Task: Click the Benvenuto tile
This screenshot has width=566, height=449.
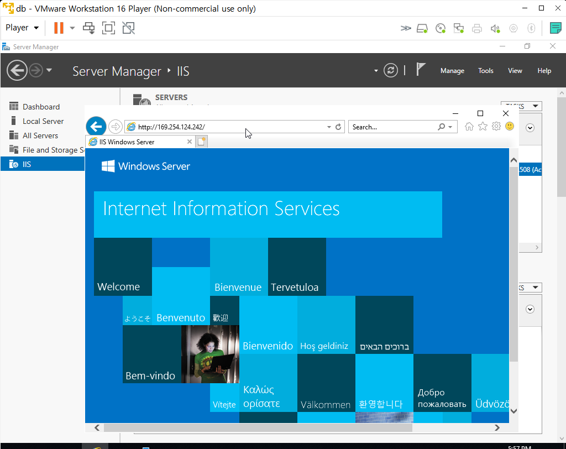Action: pos(181,296)
